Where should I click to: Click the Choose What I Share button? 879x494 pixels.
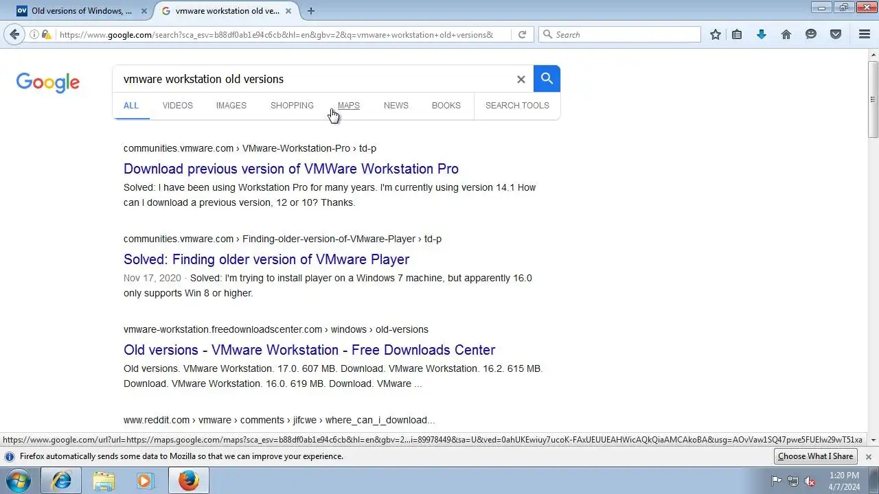click(x=816, y=456)
